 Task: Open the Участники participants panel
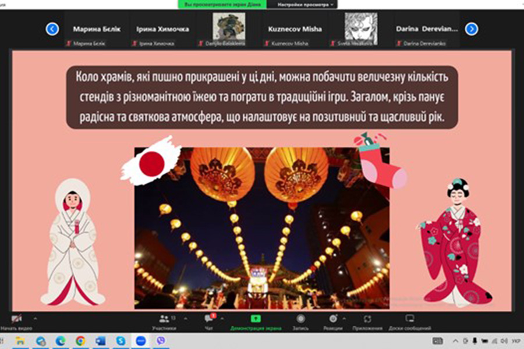point(164,322)
